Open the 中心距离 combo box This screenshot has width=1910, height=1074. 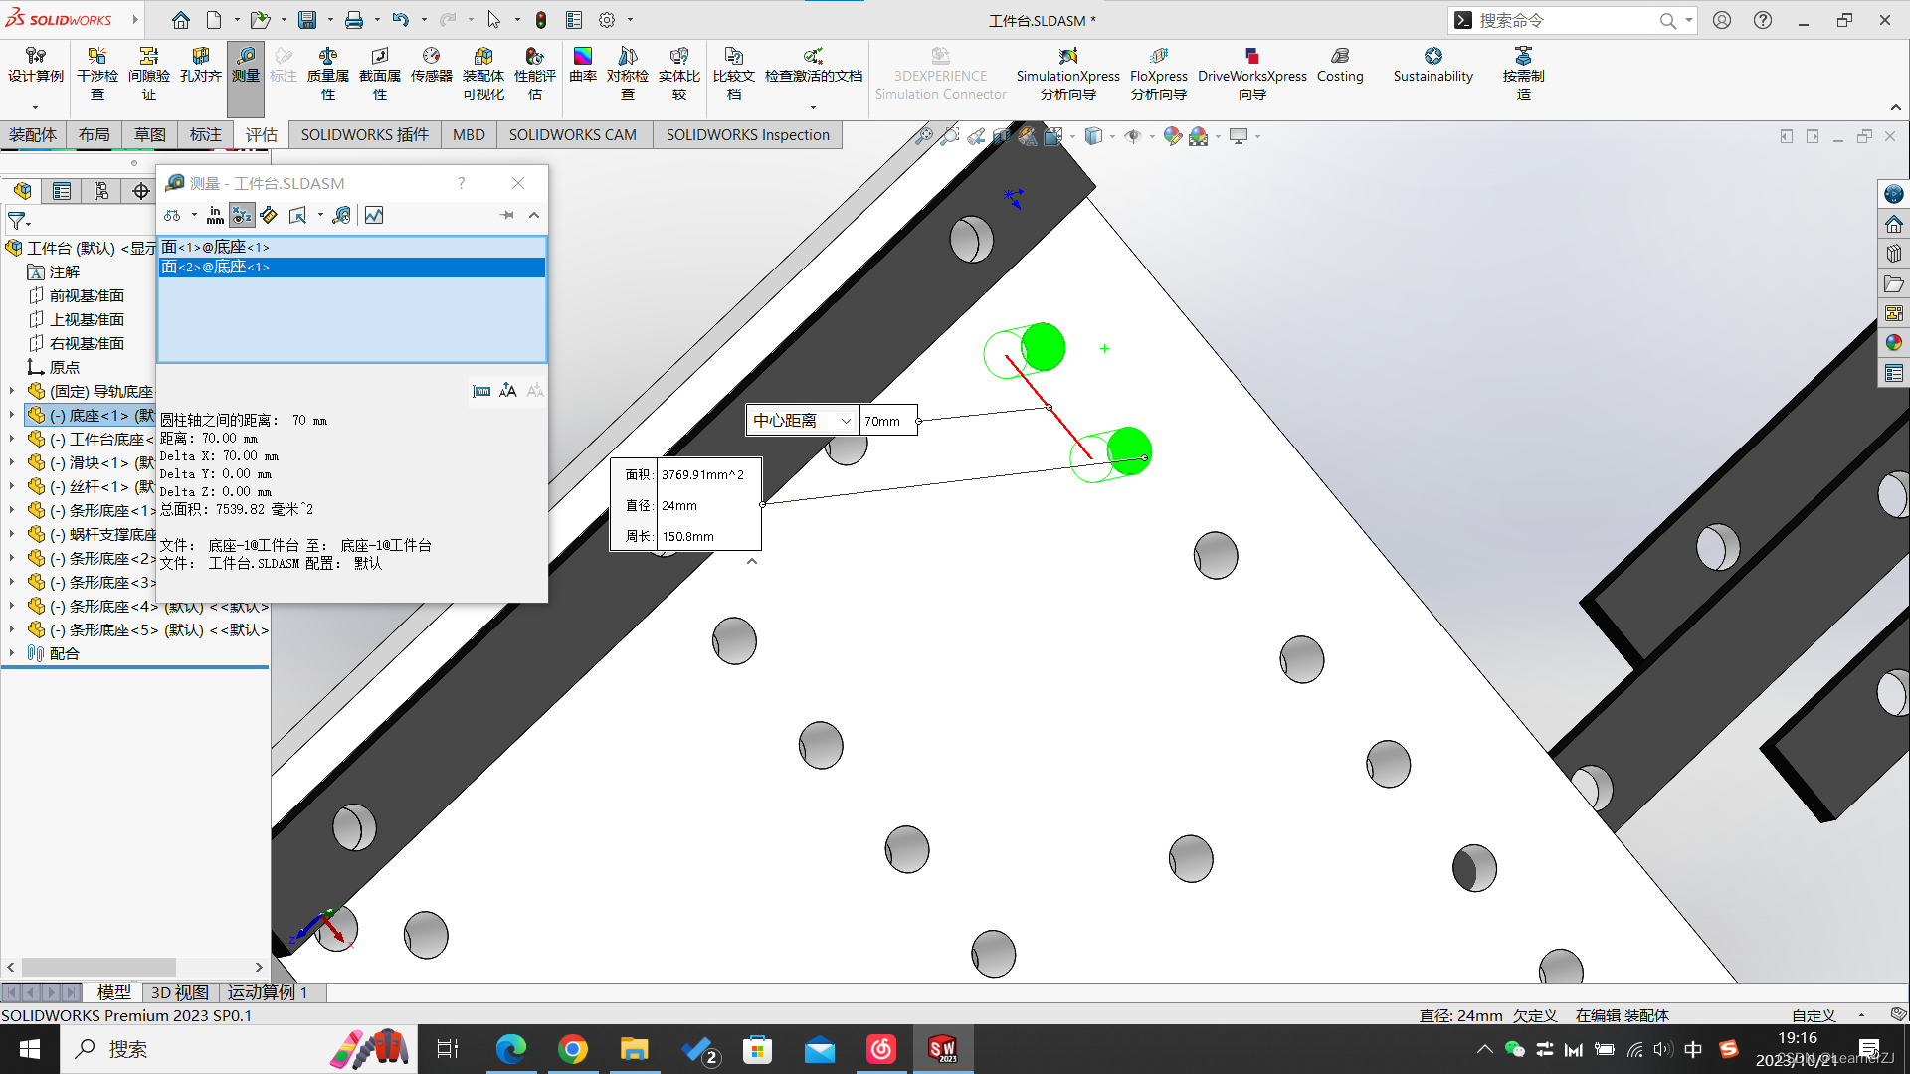(x=802, y=421)
